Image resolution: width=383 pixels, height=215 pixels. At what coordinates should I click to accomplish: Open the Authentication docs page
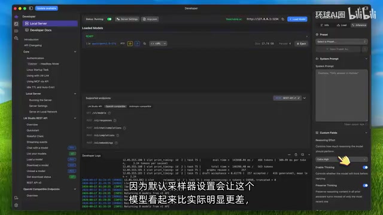point(35,59)
